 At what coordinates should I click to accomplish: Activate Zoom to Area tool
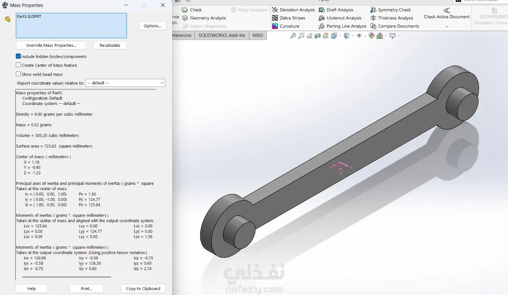[x=301, y=36]
